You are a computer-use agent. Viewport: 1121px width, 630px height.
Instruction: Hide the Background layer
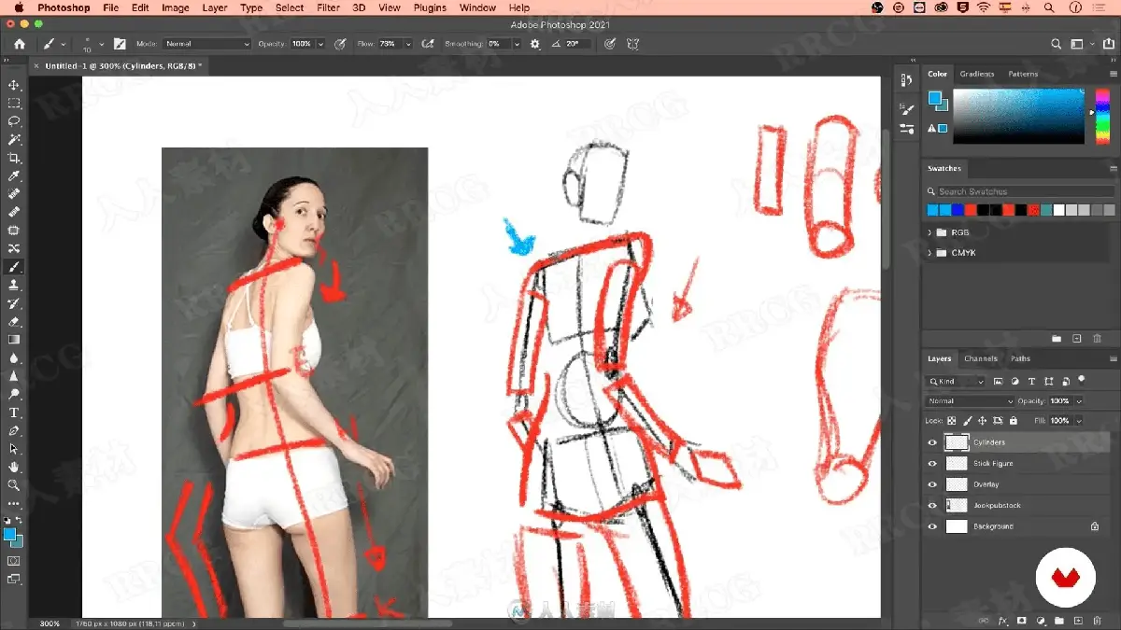click(931, 526)
